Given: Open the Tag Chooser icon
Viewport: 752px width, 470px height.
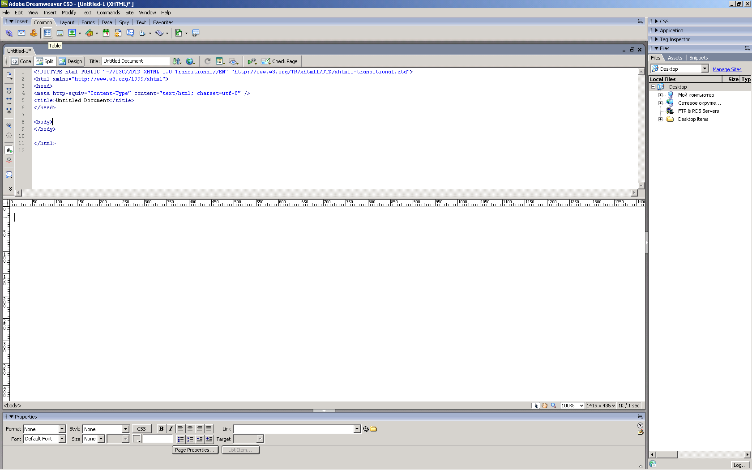Looking at the screenshot, I should 196,33.
